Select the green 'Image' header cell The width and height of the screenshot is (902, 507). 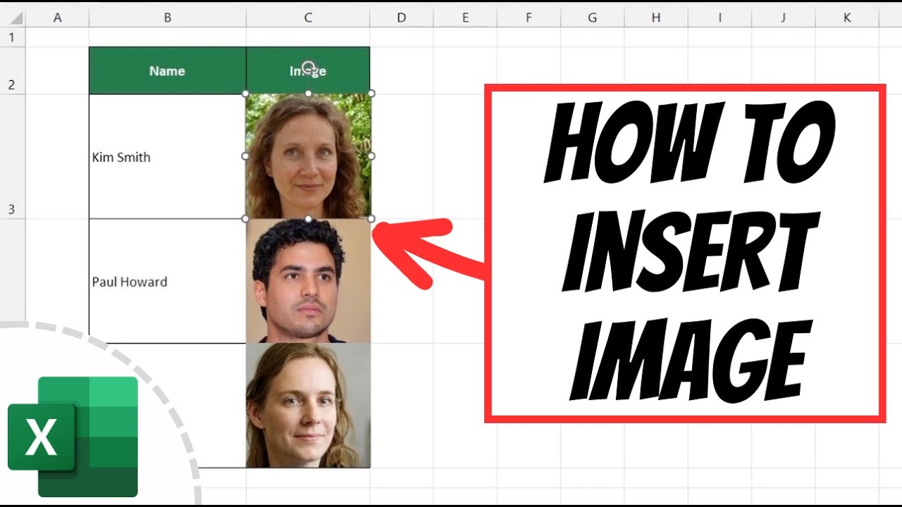tap(308, 70)
